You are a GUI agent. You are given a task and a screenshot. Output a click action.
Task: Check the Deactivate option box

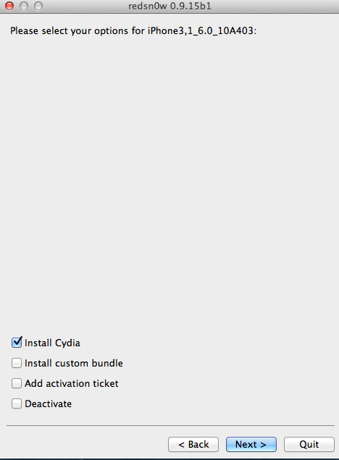coord(17,403)
